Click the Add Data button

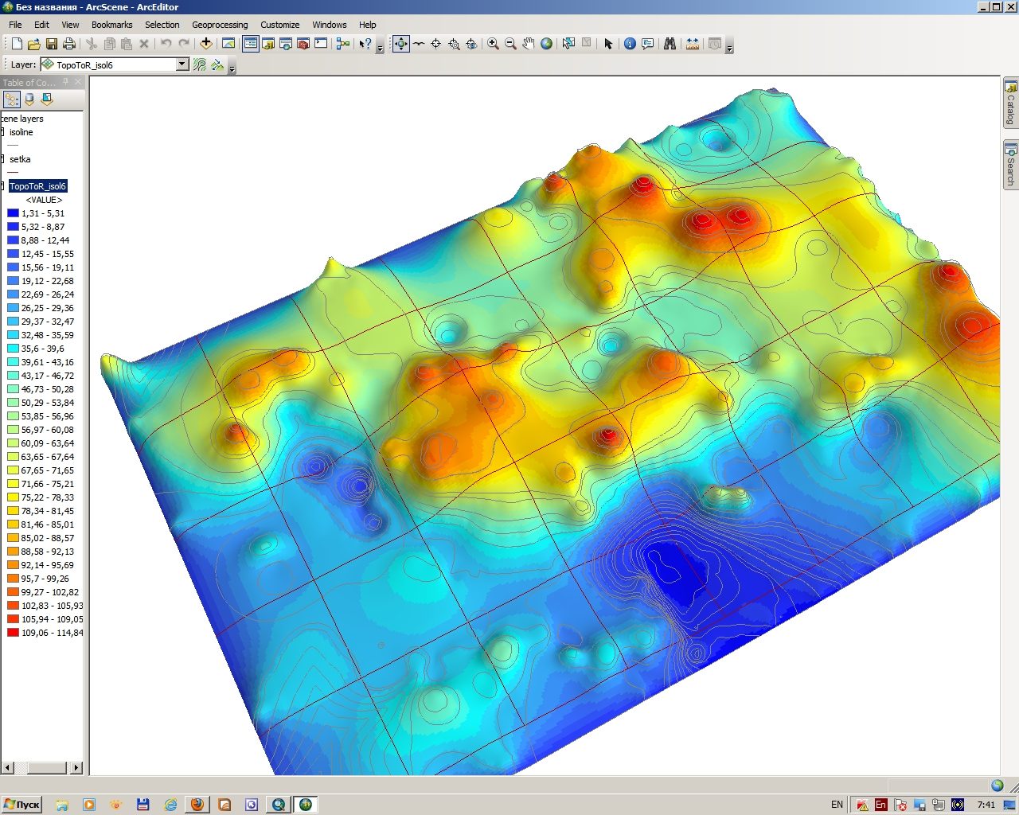pos(206,44)
